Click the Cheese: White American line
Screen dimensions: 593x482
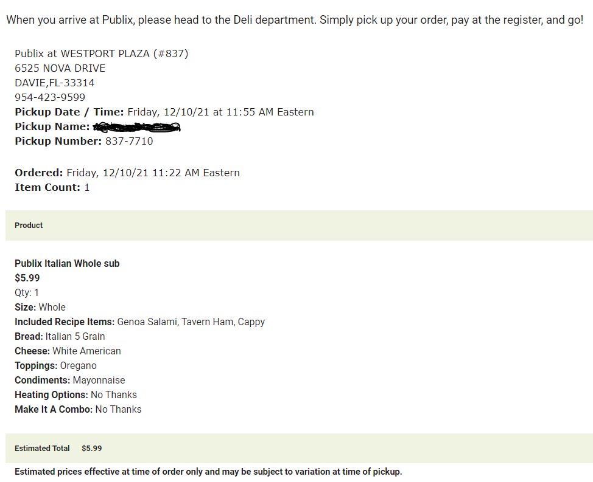(68, 351)
